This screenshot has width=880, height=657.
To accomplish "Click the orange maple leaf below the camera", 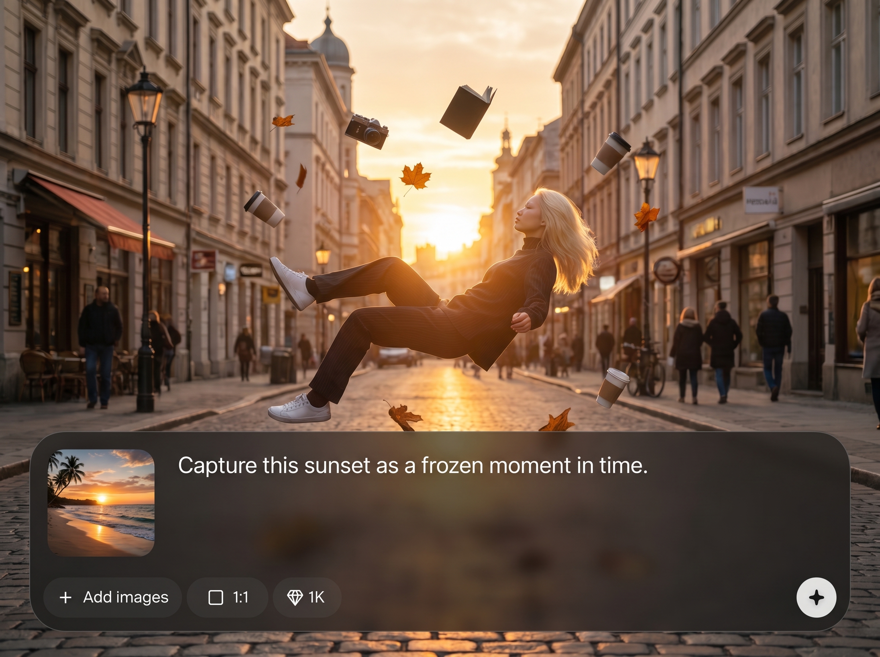I will tap(415, 178).
